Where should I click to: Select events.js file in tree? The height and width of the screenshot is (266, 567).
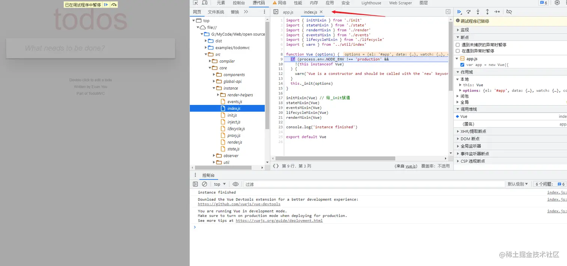click(234, 102)
